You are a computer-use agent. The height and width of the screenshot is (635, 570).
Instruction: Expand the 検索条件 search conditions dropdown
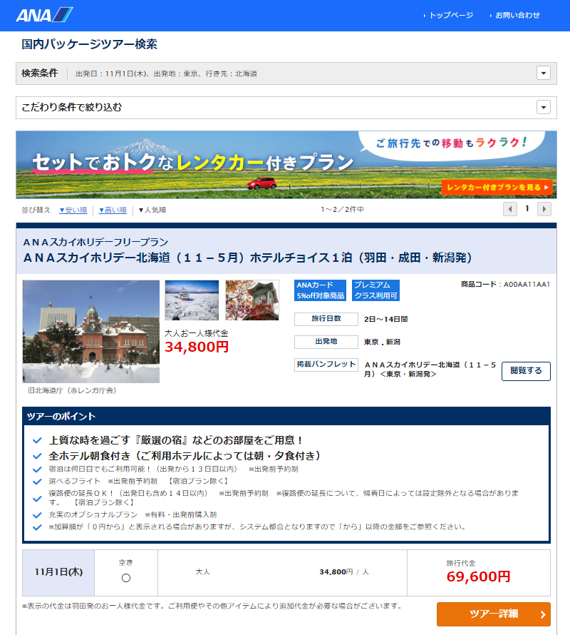click(x=544, y=73)
